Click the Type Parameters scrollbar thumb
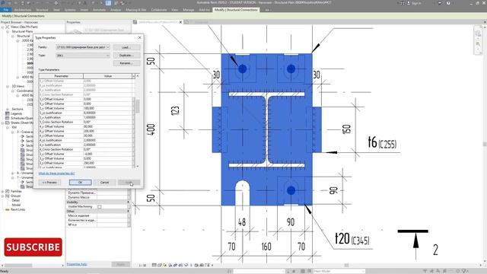 (137, 107)
